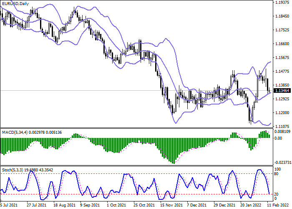Click MACD zero level label 0.00
This screenshot has height=209, width=292.
coord(279,138)
